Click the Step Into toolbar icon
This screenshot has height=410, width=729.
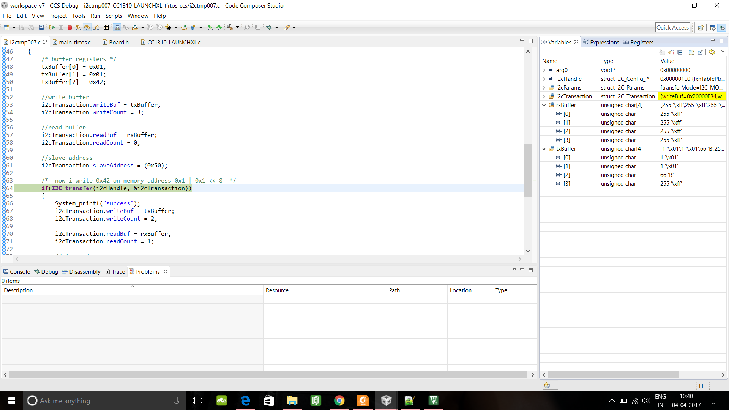(78, 27)
